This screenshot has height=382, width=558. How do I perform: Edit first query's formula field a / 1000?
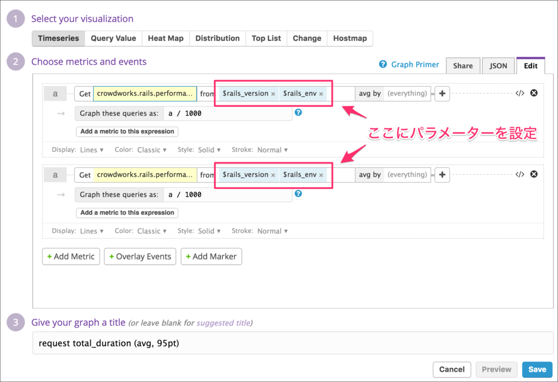227,113
